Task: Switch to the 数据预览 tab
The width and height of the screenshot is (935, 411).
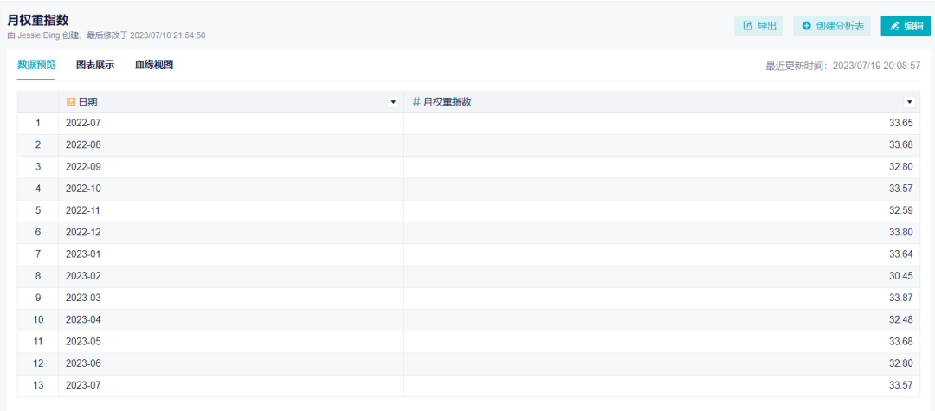Action: tap(36, 65)
